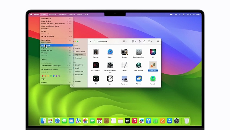Choose Duplizieren from the Ablage menu
The image size is (230, 130).
(x=46, y=48)
